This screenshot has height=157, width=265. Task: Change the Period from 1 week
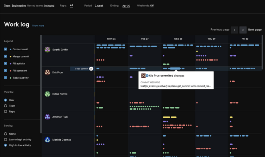[x=99, y=5]
